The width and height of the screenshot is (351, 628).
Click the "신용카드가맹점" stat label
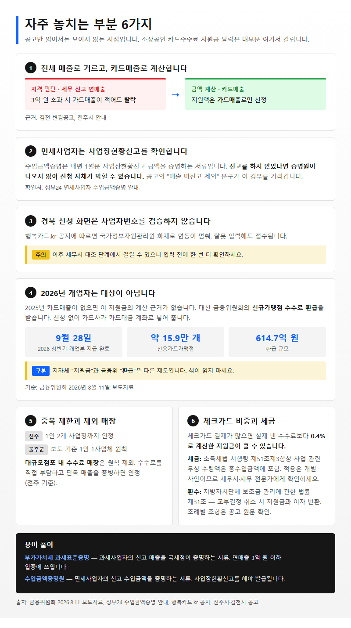[x=175, y=349]
